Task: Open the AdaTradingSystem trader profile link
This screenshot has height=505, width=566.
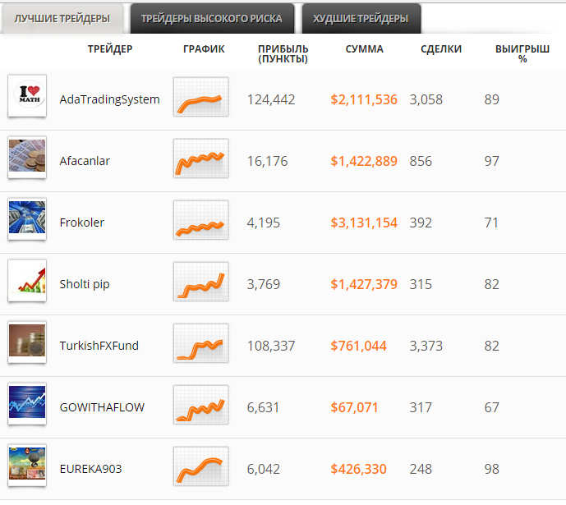Action: coord(109,99)
